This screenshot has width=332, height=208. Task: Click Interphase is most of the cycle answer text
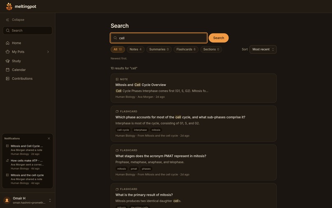[x=157, y=123]
